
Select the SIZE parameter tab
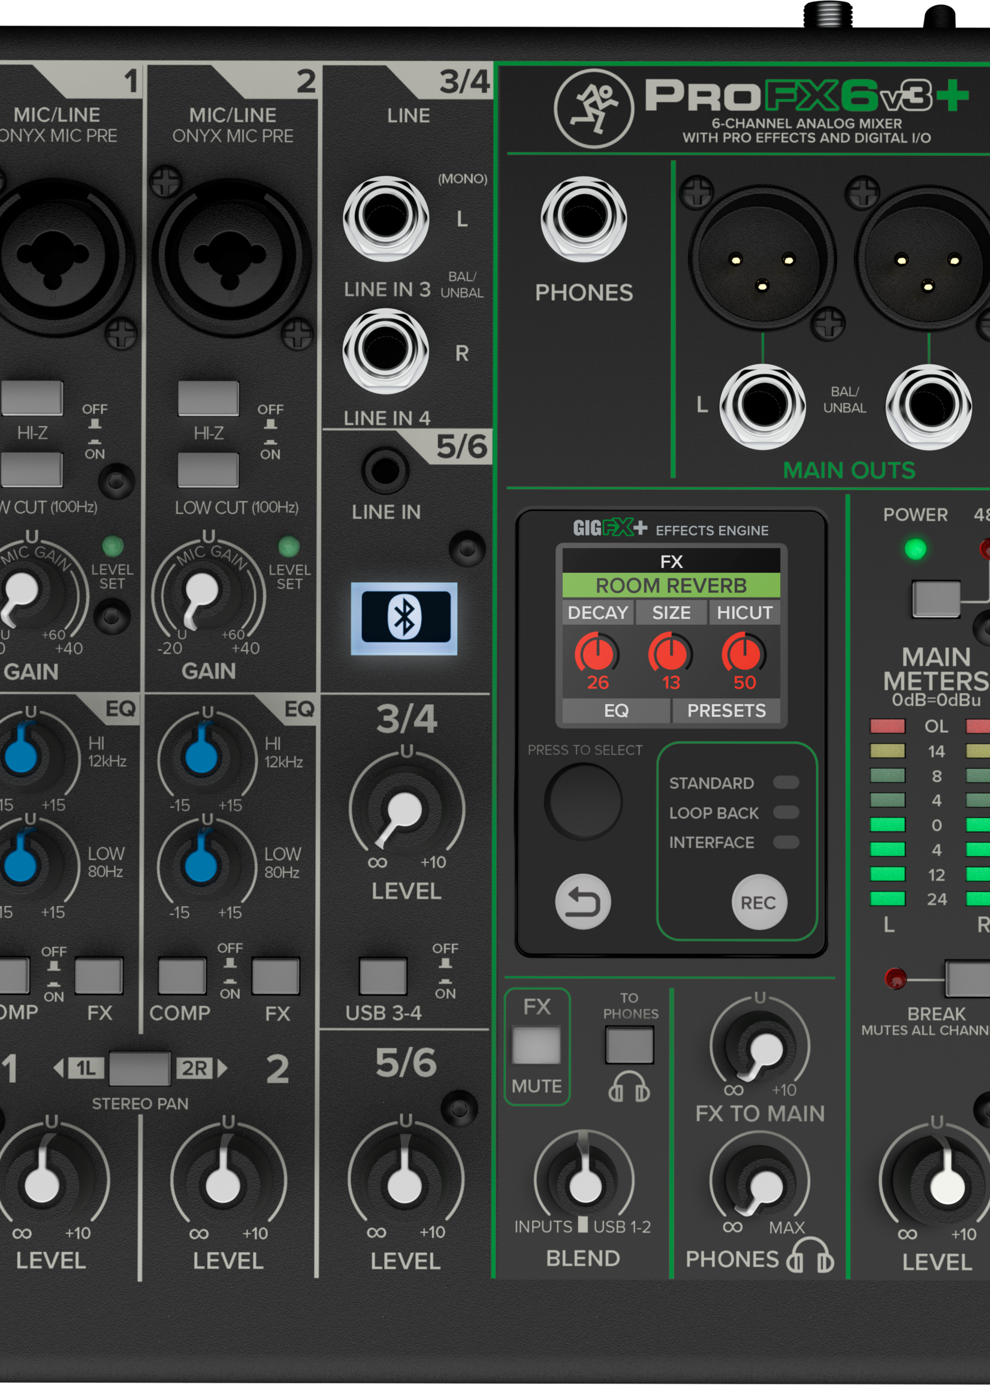671,612
